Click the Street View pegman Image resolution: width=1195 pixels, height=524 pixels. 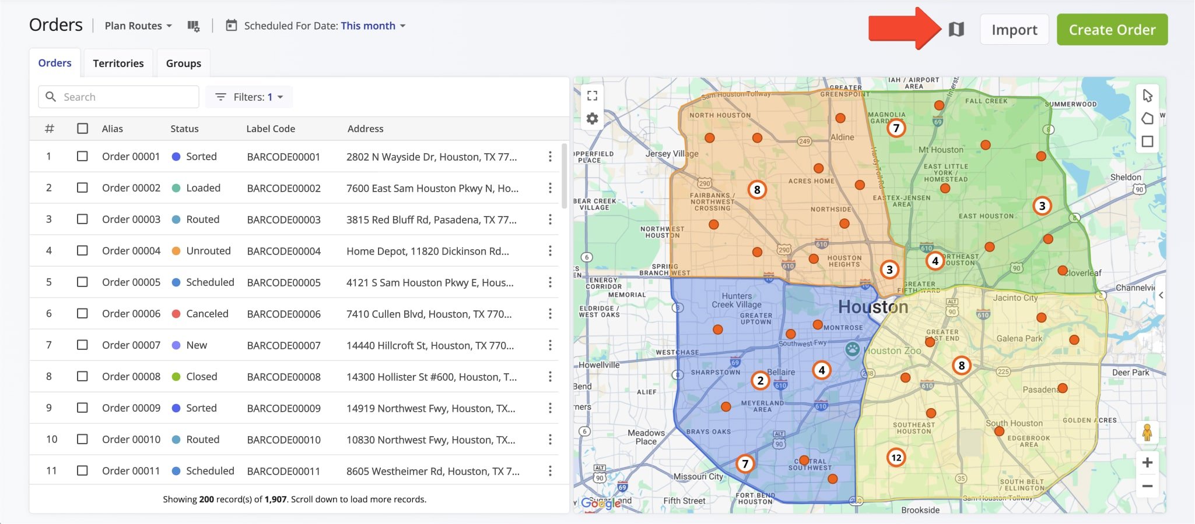[1147, 433]
